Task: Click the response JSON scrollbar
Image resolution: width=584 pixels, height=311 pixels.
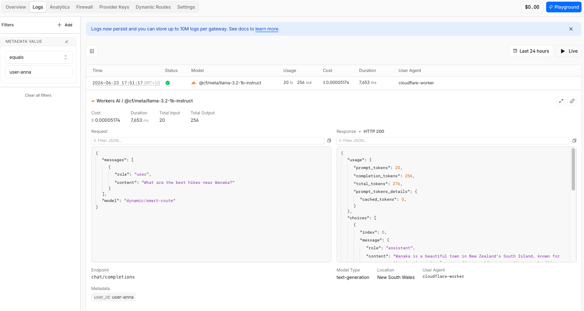Action: click(x=573, y=169)
